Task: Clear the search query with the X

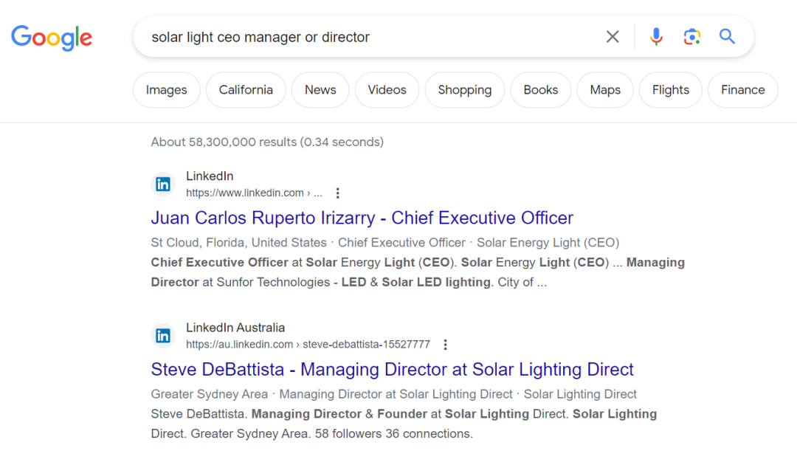Action: 613,37
